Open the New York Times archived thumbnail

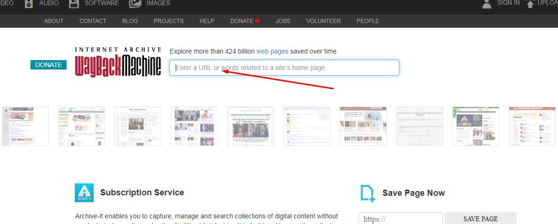(x=138, y=126)
